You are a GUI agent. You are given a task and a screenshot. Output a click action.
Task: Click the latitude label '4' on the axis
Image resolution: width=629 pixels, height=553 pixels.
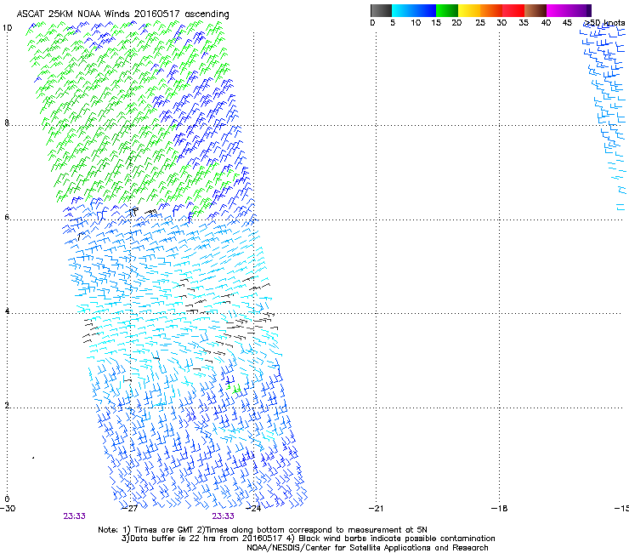coord(7,311)
